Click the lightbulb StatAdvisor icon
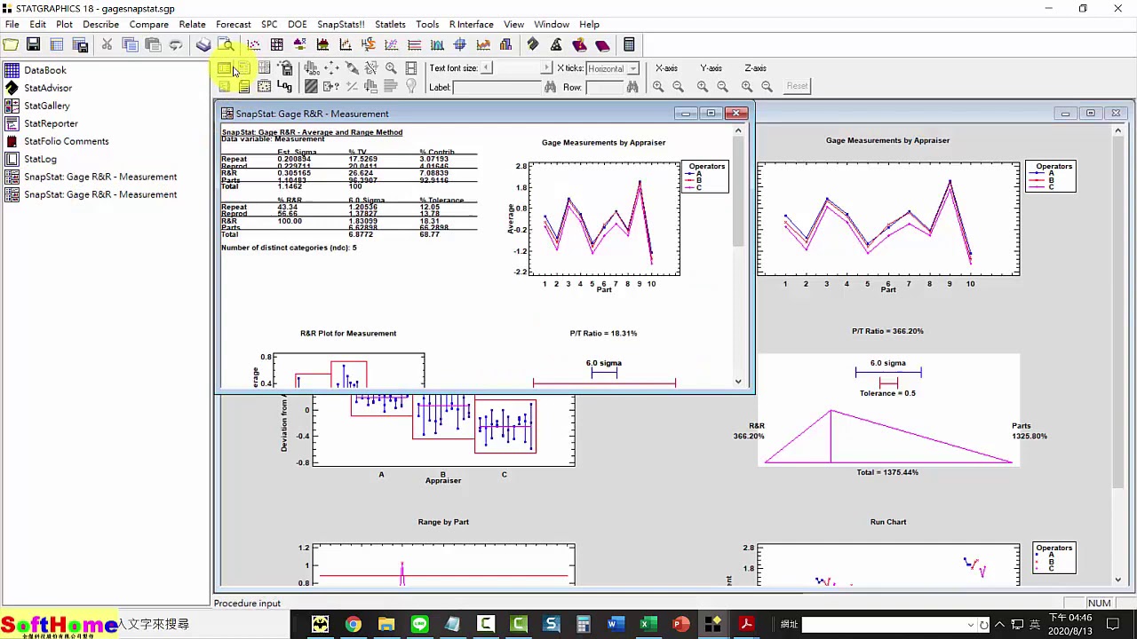Viewport: 1137px width, 639px height. [410, 86]
